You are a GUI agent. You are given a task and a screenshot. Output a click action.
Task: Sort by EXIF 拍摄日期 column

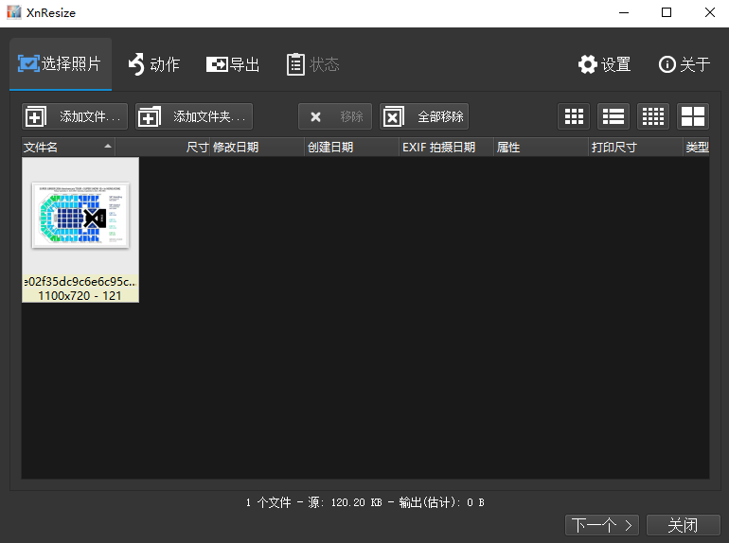[445, 148]
